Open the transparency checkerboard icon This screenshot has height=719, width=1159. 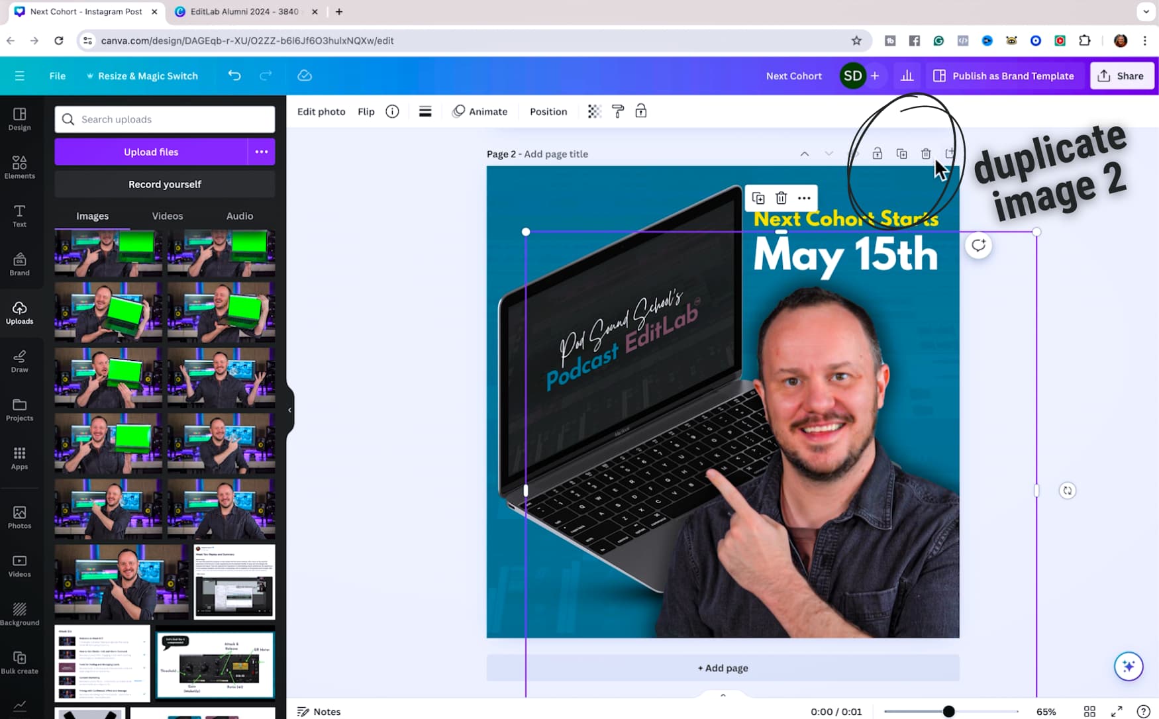(594, 111)
